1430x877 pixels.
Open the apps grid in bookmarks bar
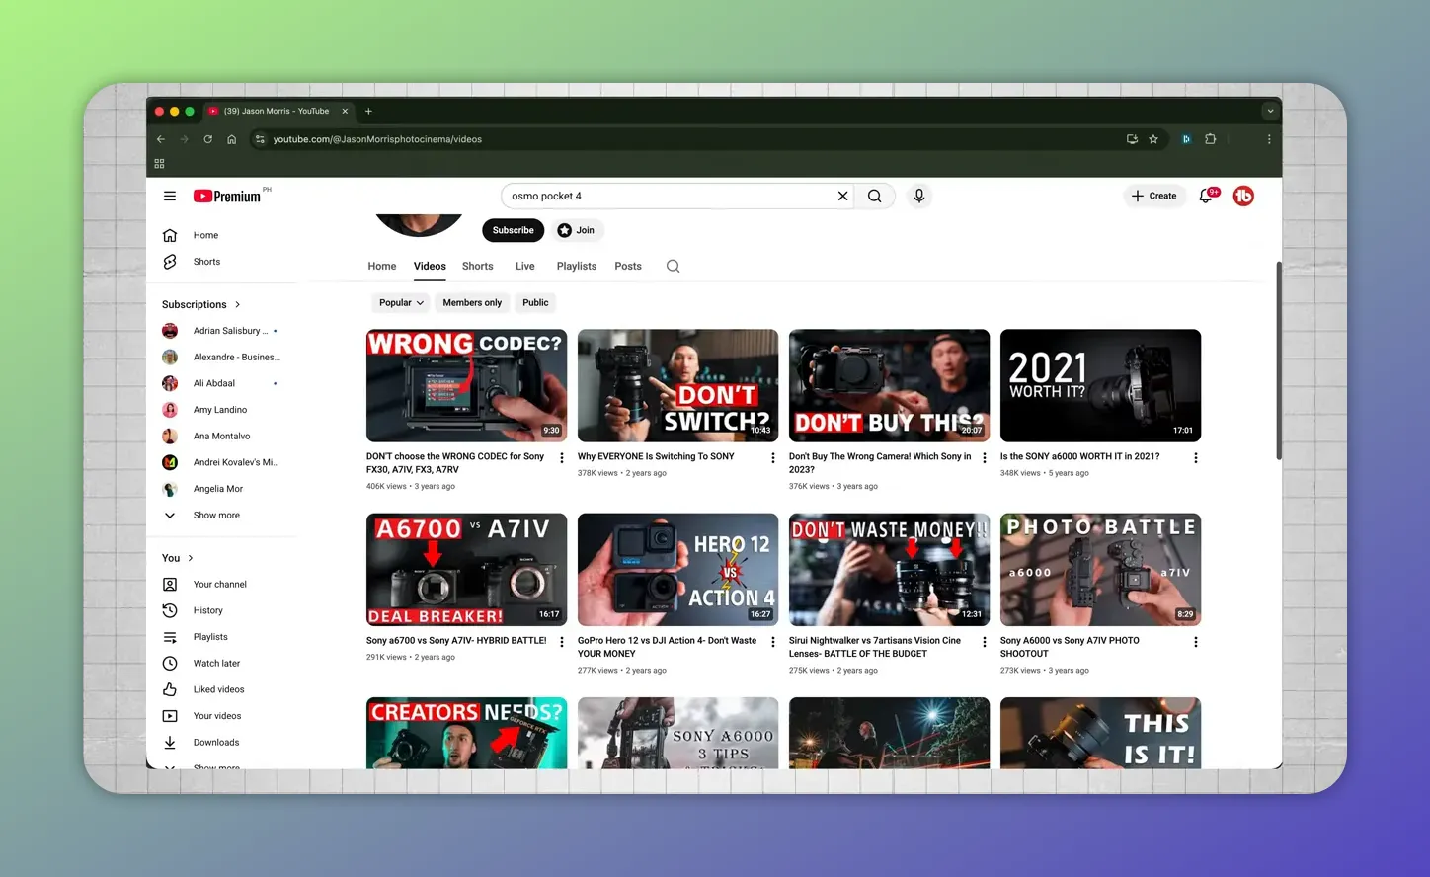(159, 164)
